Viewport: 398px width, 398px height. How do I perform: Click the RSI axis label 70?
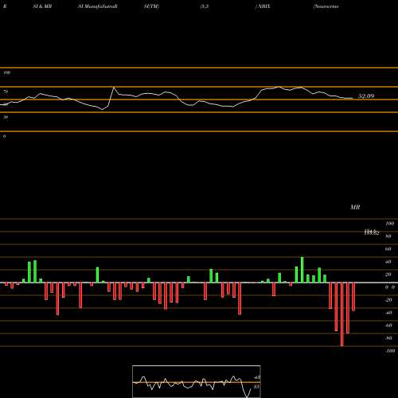coord(6,92)
